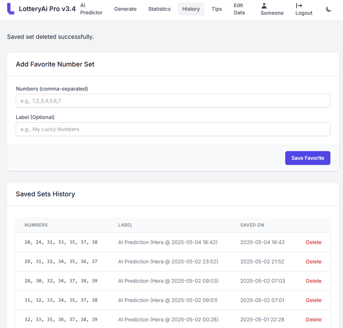Click label AI Prediction (Hera @ 2025-05-02 00:28)

pyautogui.click(x=168, y=319)
